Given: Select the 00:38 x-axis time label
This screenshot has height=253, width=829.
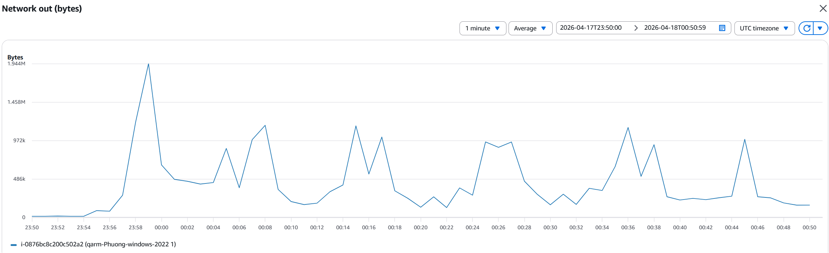Looking at the screenshot, I should tap(654, 227).
